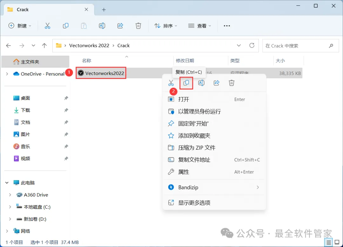Click the Copy icon in the context menu
343x247 pixels.
[x=186, y=83]
